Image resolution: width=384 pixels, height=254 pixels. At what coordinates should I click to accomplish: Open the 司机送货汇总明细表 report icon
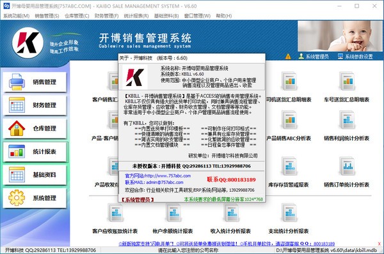coord(289,81)
